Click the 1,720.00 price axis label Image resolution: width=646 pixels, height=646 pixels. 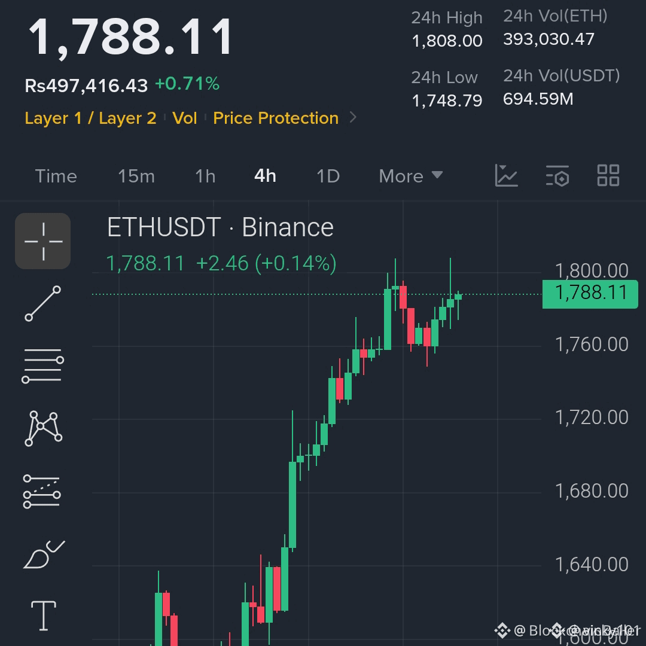point(592,418)
